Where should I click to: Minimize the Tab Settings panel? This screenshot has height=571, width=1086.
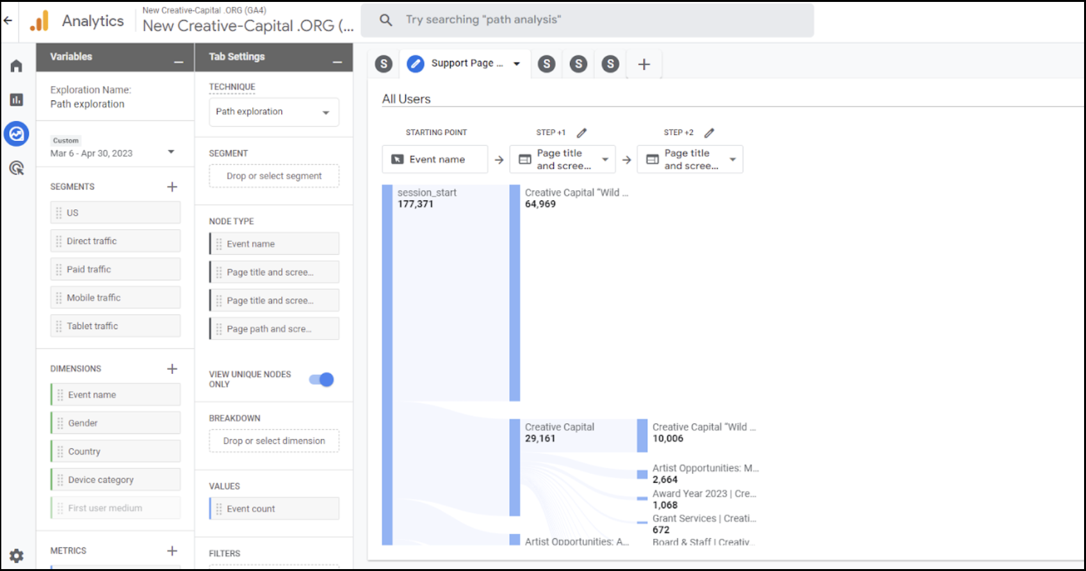[x=337, y=61]
